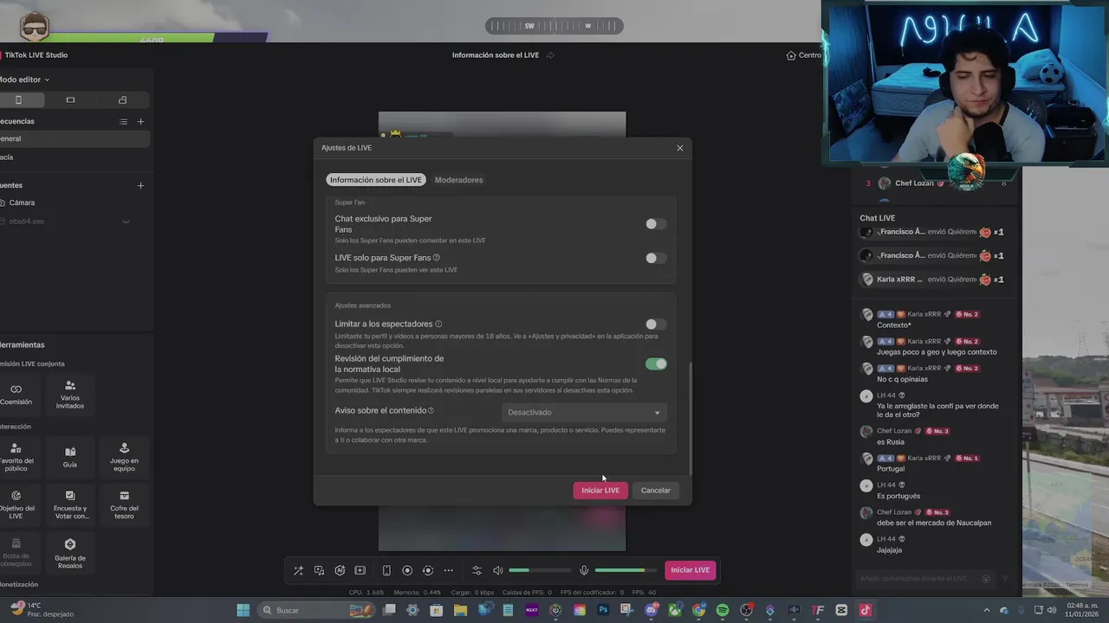This screenshot has height=623, width=1109.
Task: Mute the speaker volume icon
Action: (497, 570)
